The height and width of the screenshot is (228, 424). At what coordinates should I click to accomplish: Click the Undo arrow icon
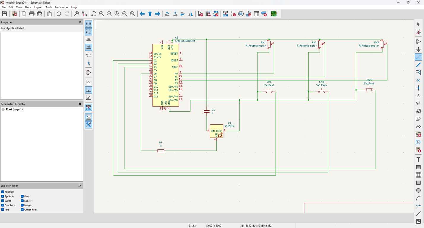tap(59, 14)
